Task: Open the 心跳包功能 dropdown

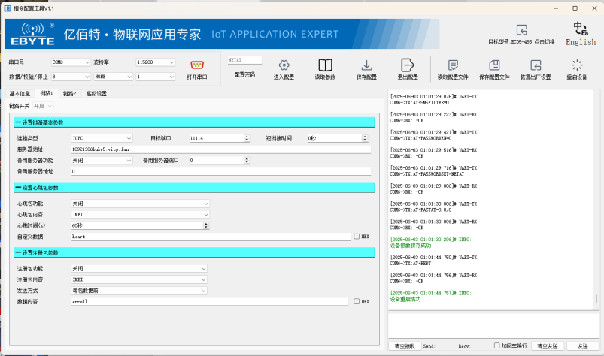Action: pos(140,204)
